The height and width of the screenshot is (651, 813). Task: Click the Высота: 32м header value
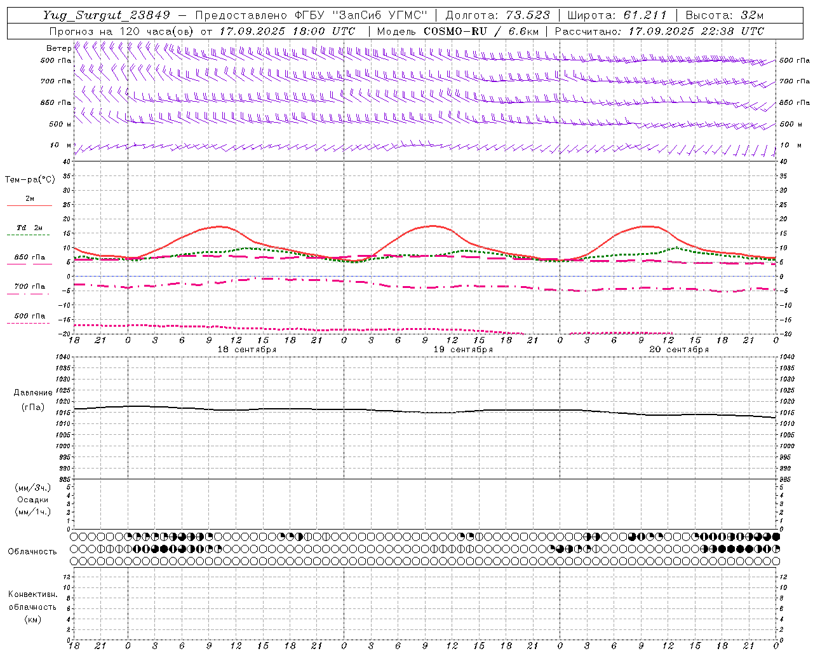tap(724, 16)
